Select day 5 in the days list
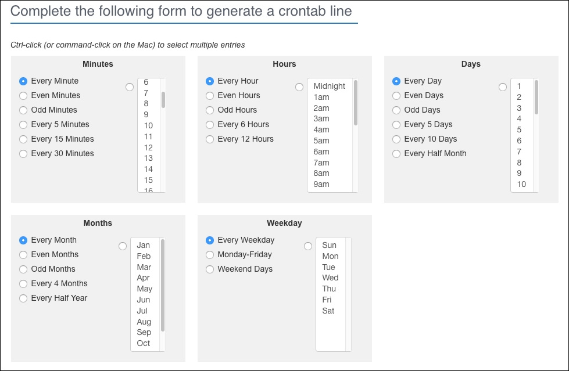The width and height of the screenshot is (569, 371). [x=519, y=129]
